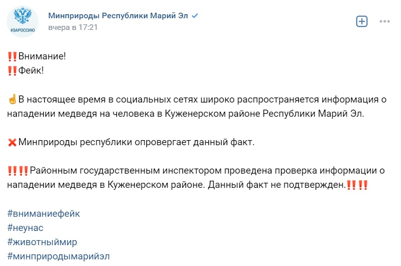Viewport: 401px width, 266px height.
Task: Open the #животныймир hashtag
Action: [x=42, y=242]
